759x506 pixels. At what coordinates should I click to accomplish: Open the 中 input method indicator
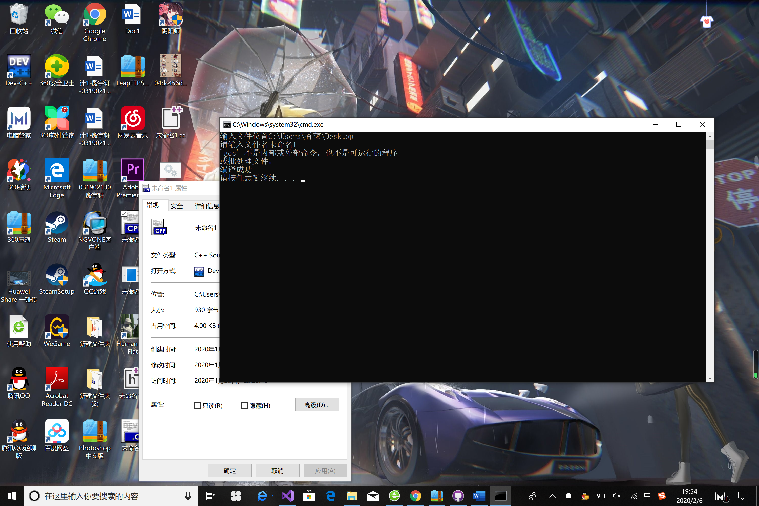(x=647, y=496)
